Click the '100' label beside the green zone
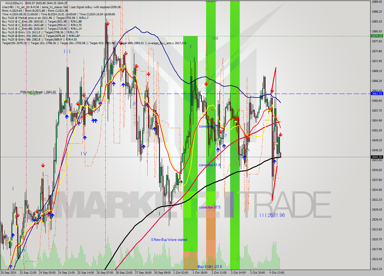This screenshot has width=384, height=276. (215, 38)
